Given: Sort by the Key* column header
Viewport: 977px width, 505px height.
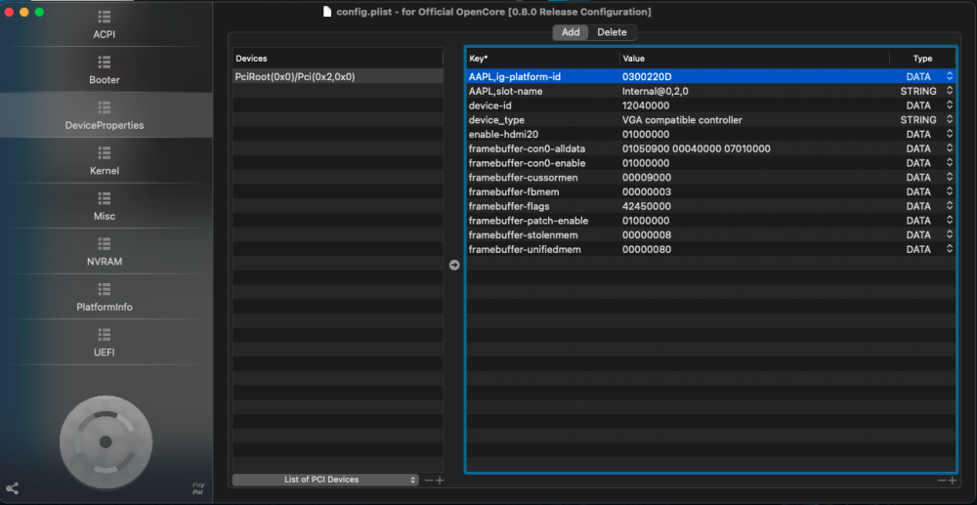Looking at the screenshot, I should point(542,59).
